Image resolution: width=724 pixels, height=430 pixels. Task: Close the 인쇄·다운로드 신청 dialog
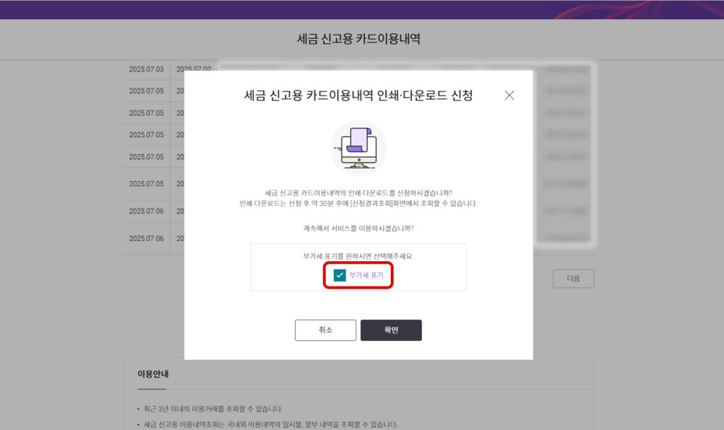(509, 95)
